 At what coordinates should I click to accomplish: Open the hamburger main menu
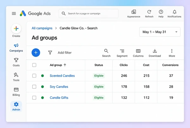(14, 13)
